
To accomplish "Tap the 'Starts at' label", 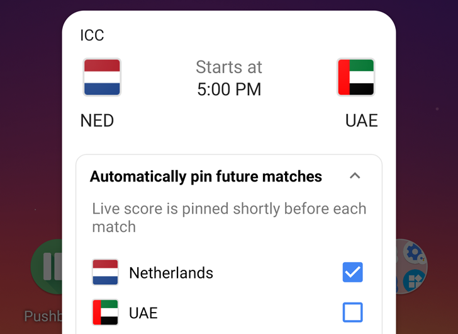I will [x=229, y=67].
